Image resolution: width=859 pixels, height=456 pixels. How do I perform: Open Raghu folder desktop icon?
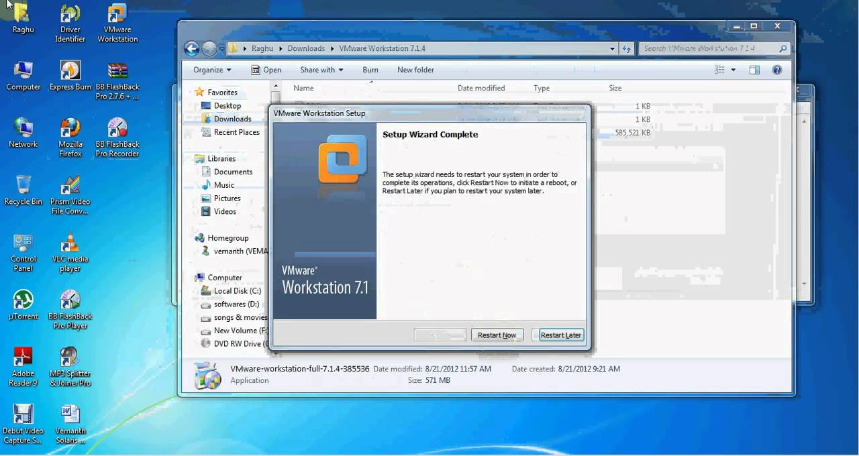pos(23,19)
